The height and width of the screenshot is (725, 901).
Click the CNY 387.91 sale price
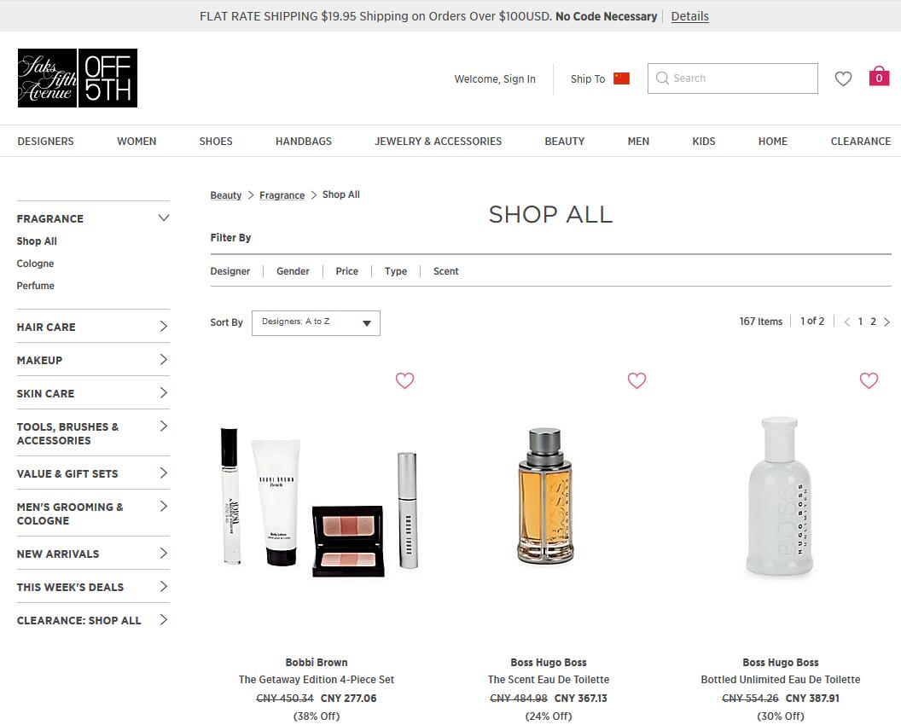812,698
